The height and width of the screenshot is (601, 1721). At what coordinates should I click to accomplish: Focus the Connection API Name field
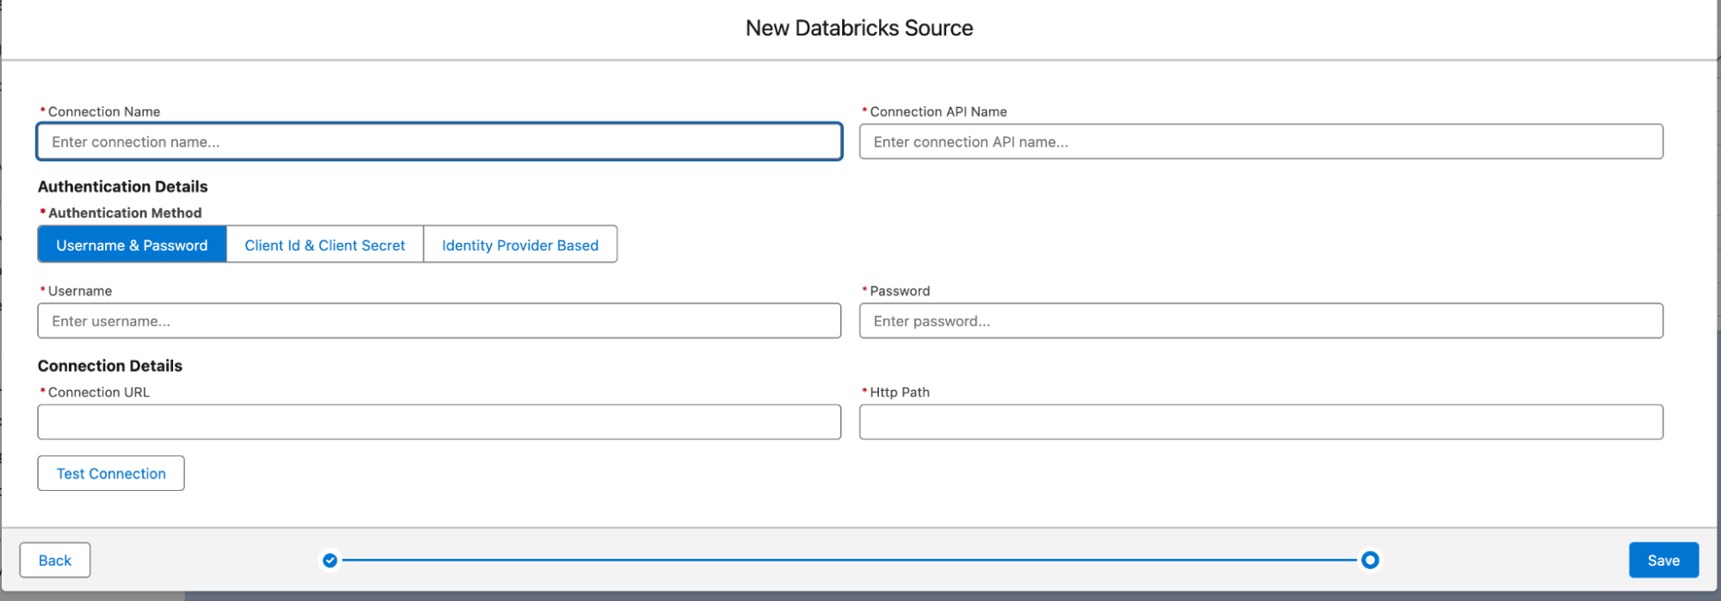pos(1260,142)
